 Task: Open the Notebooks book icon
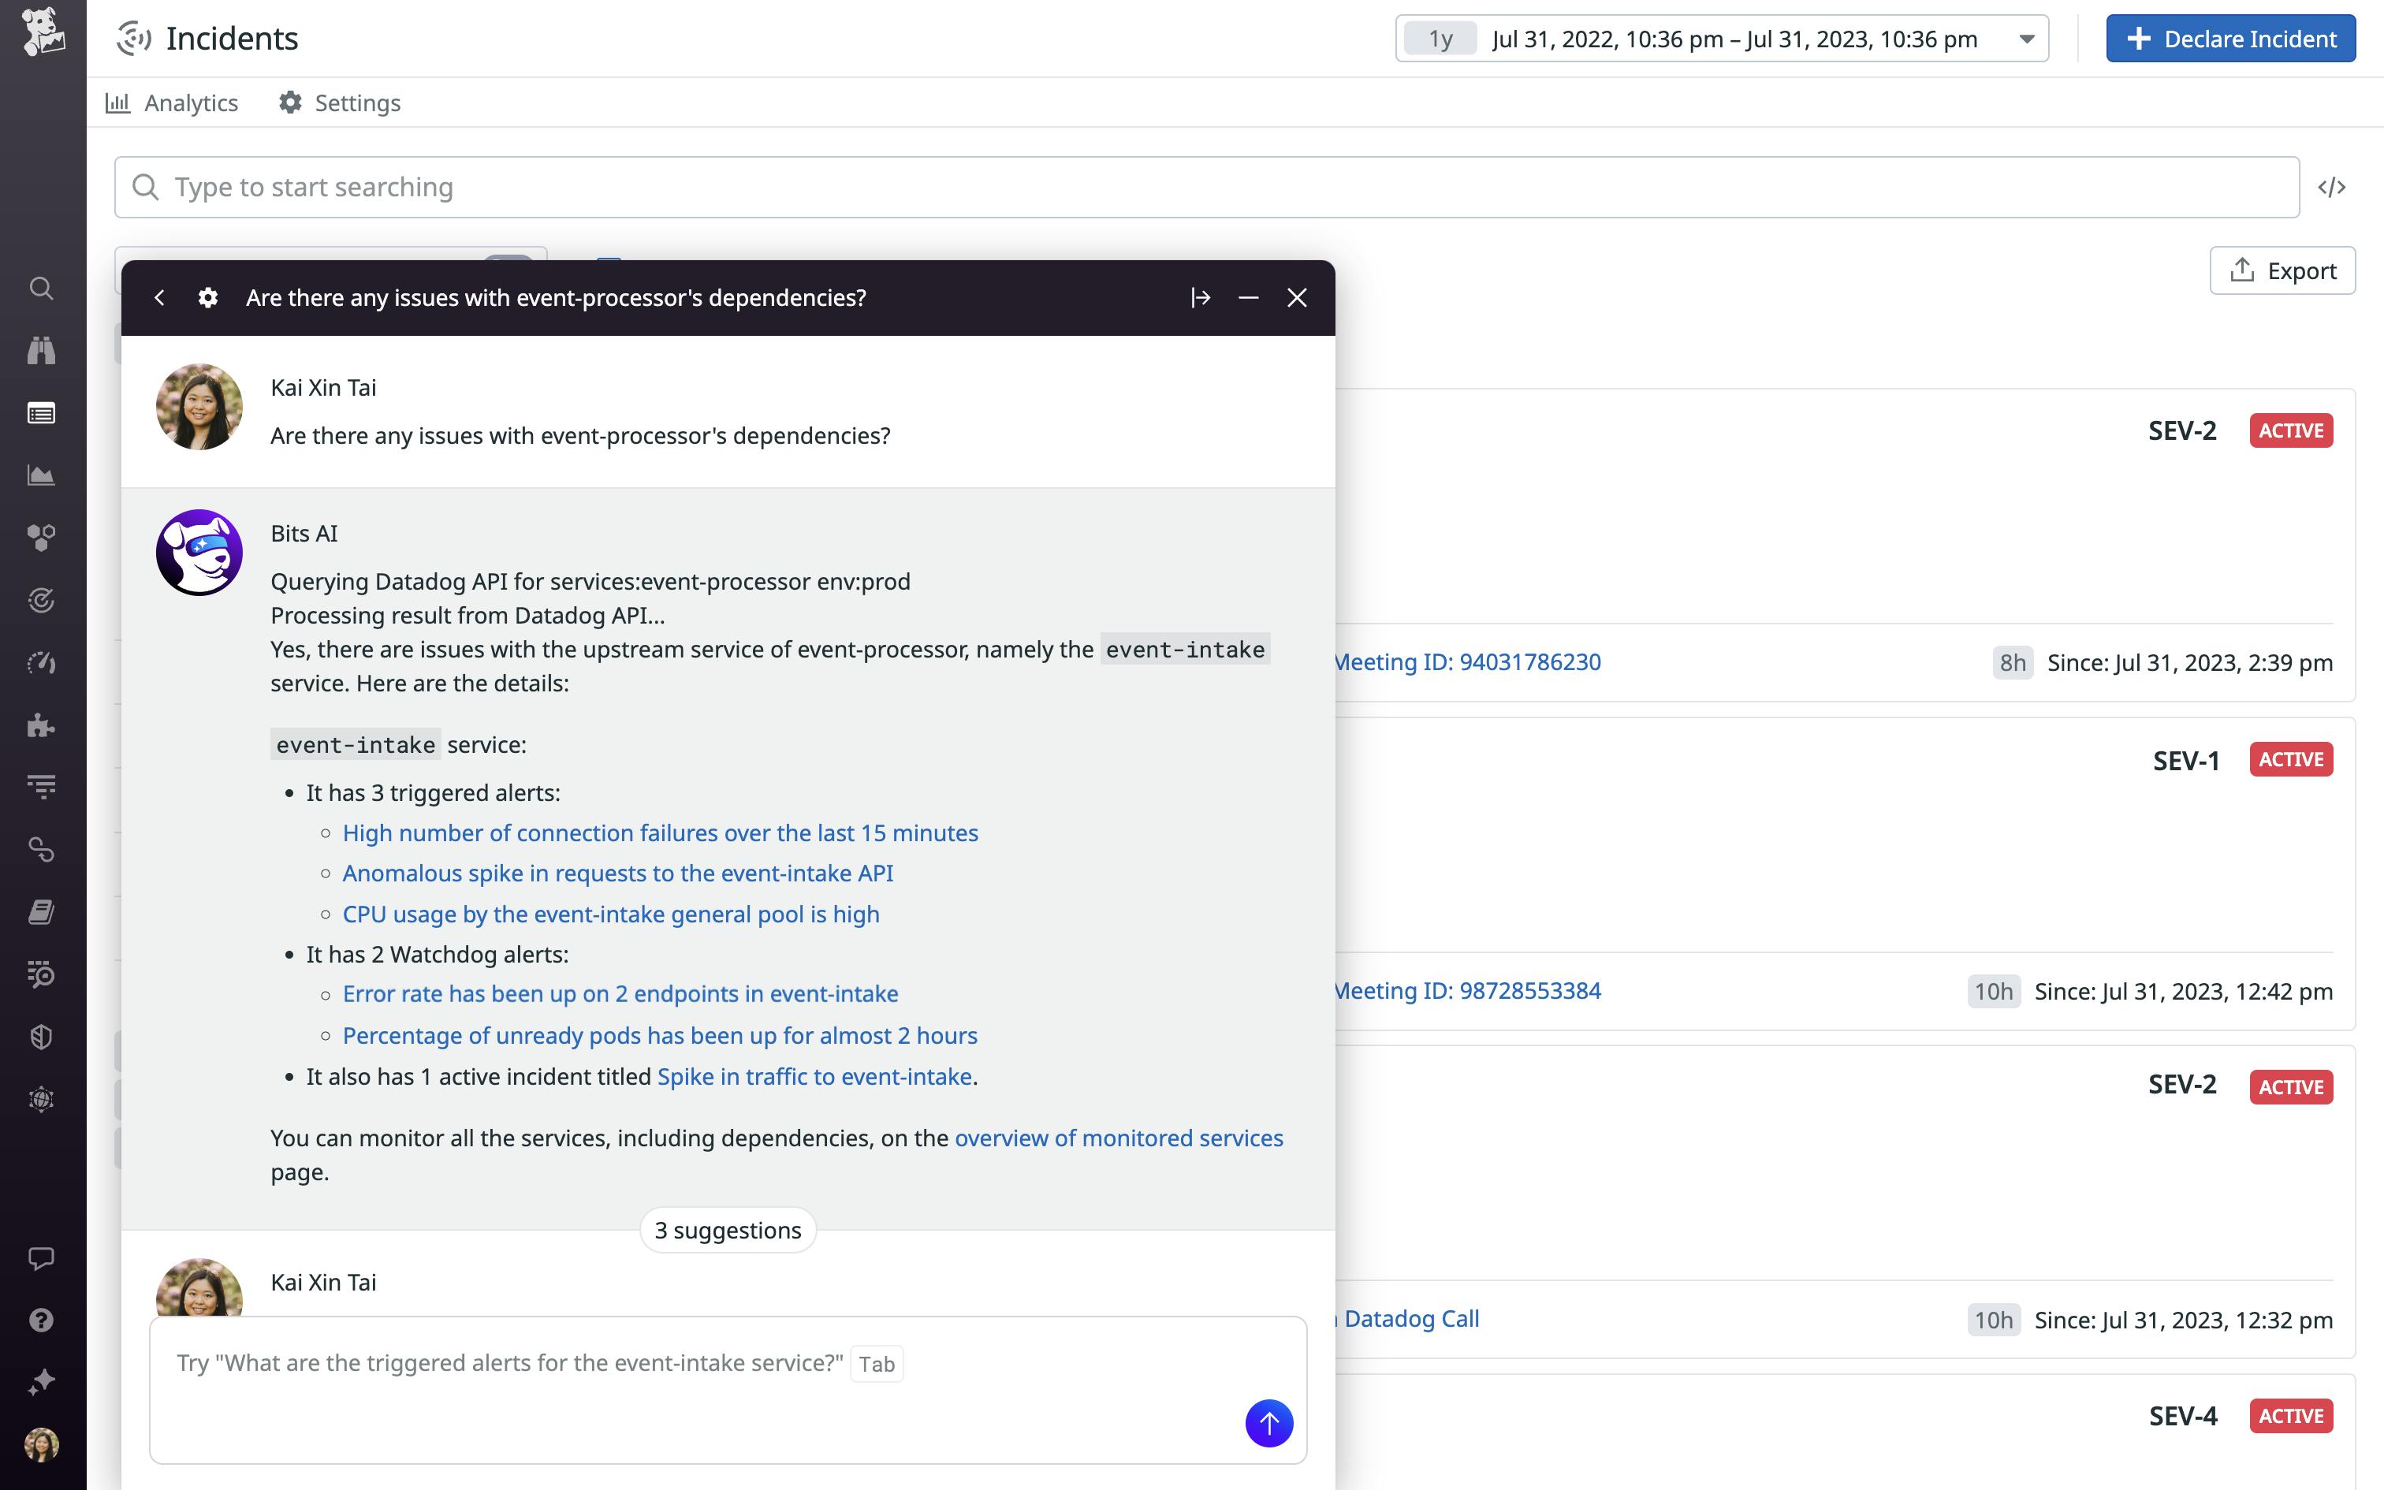(41, 911)
